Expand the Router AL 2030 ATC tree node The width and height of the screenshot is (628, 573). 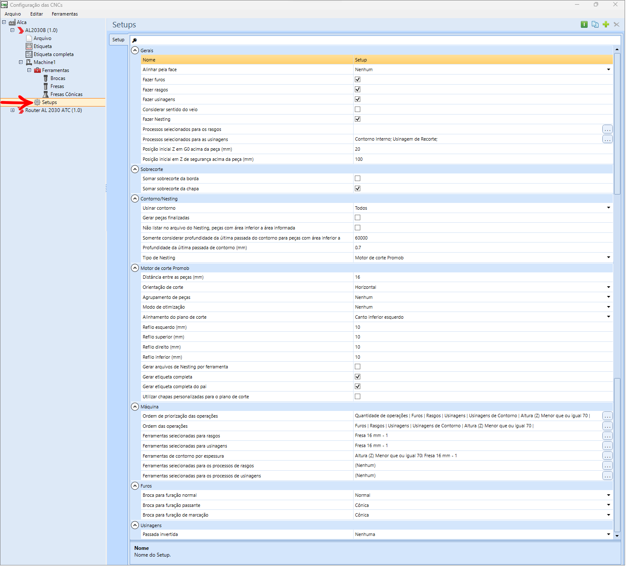tap(12, 110)
